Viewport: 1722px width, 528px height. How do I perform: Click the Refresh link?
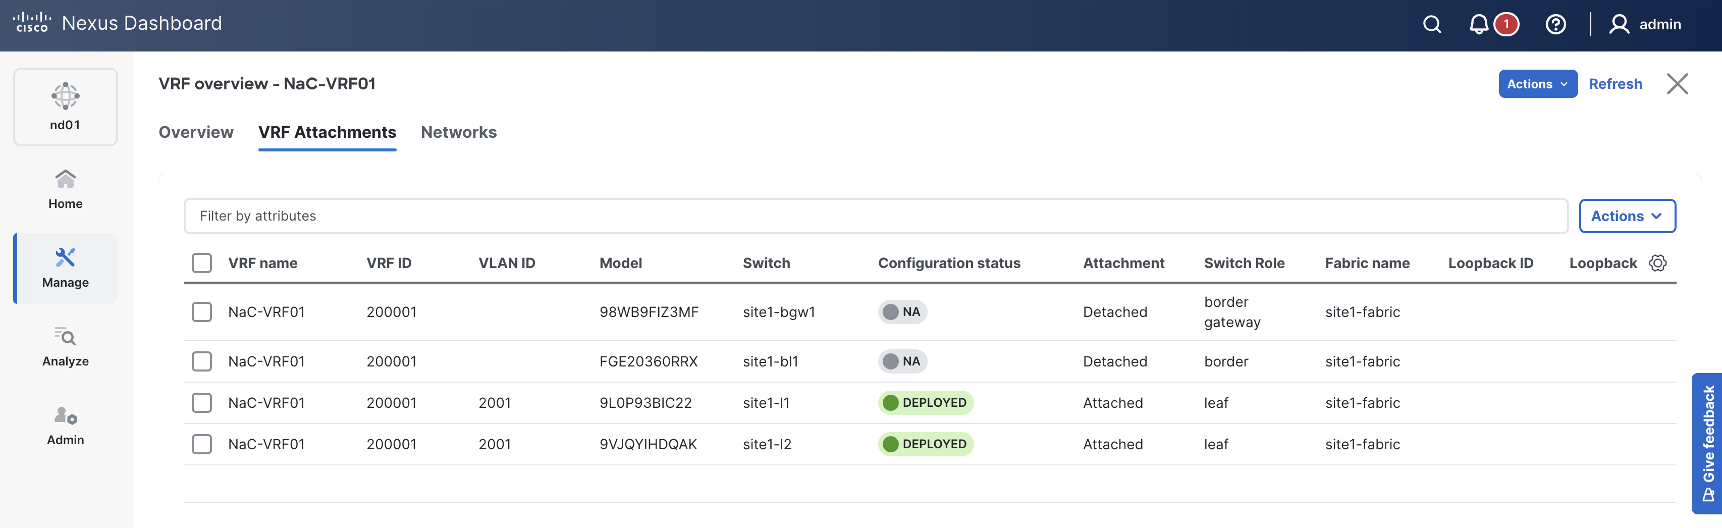[1615, 84]
